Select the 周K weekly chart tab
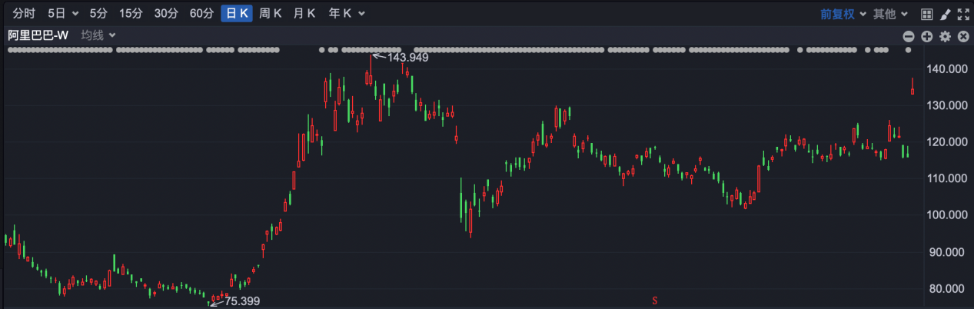Screen dimensions: 974x309 pos(270,14)
